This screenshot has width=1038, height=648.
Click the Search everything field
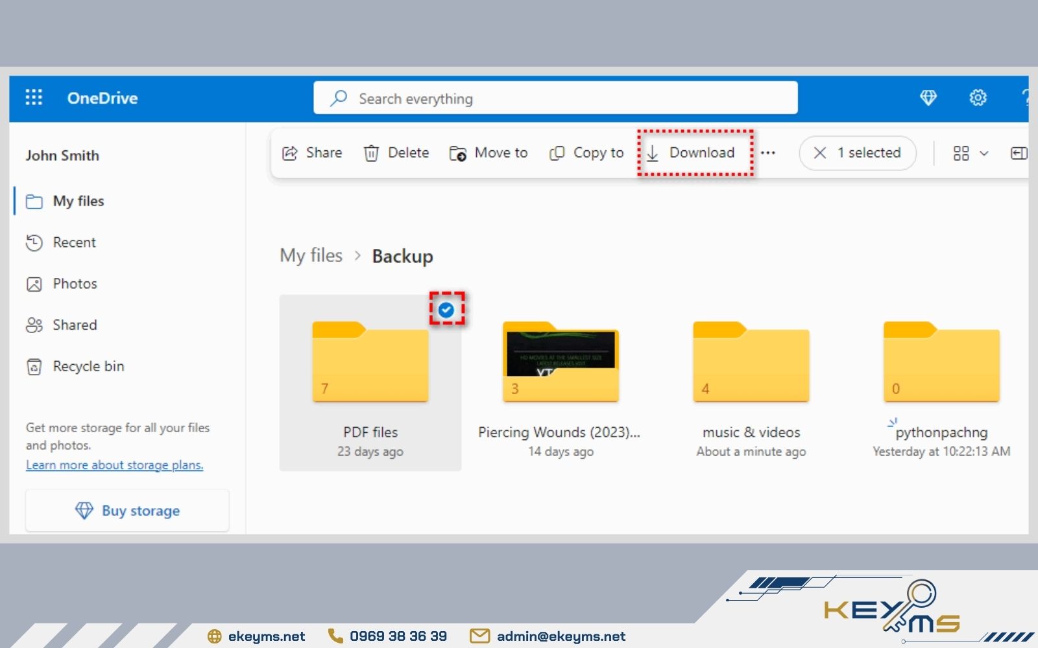tap(555, 98)
